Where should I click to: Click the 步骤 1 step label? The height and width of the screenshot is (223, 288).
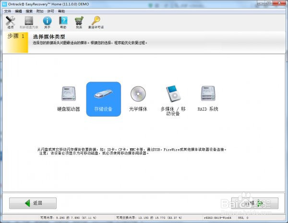pyautogui.click(x=16, y=36)
